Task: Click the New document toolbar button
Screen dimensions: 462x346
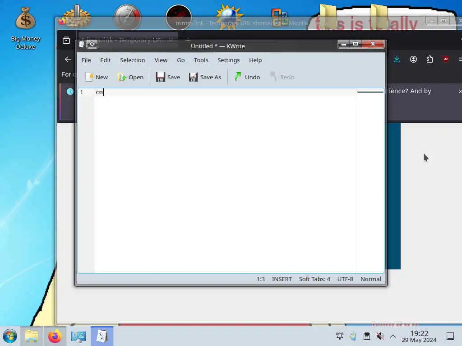Action: tap(97, 77)
